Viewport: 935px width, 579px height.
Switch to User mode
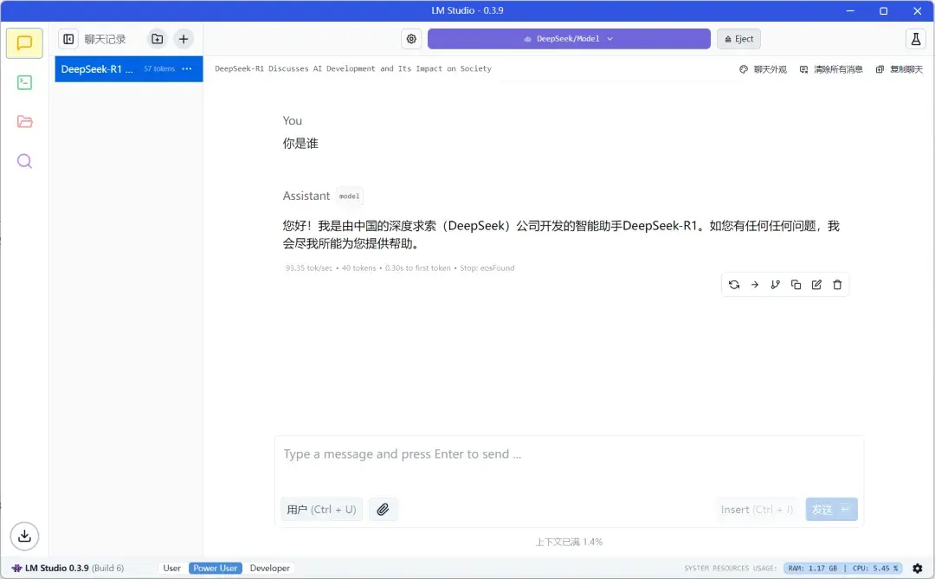click(x=171, y=569)
